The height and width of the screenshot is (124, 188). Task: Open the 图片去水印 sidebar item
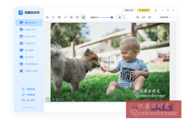(29, 23)
